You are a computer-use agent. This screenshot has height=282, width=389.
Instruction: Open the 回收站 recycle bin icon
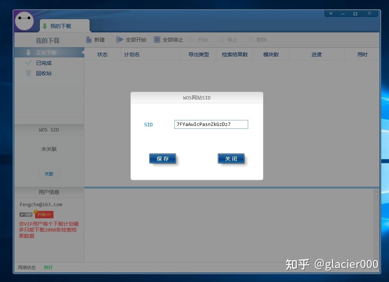[28, 73]
